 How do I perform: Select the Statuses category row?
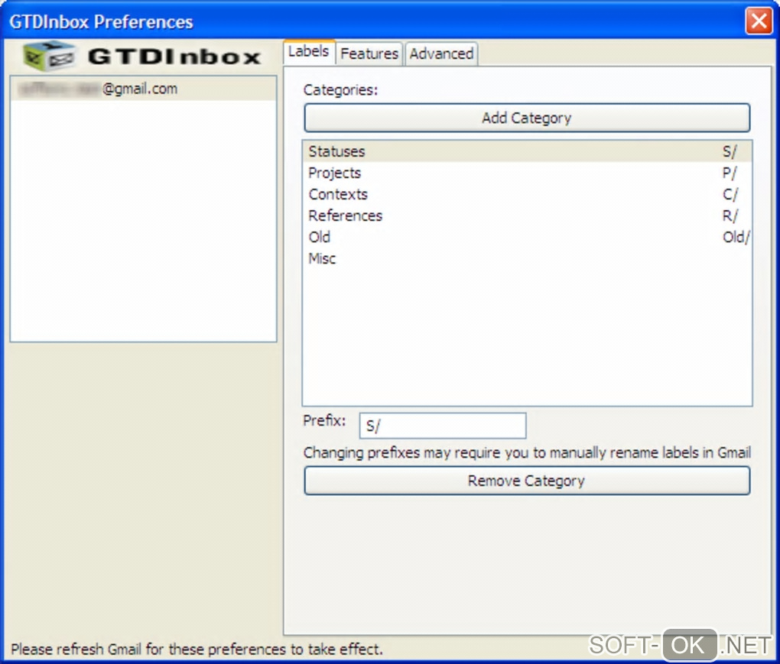pyautogui.click(x=527, y=151)
